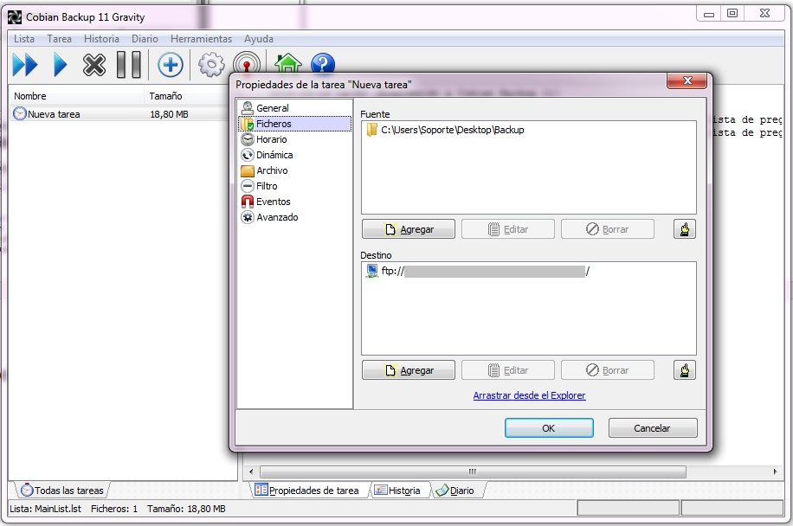Pause backup using the pause icon
This screenshot has height=526, width=793.
[129, 65]
